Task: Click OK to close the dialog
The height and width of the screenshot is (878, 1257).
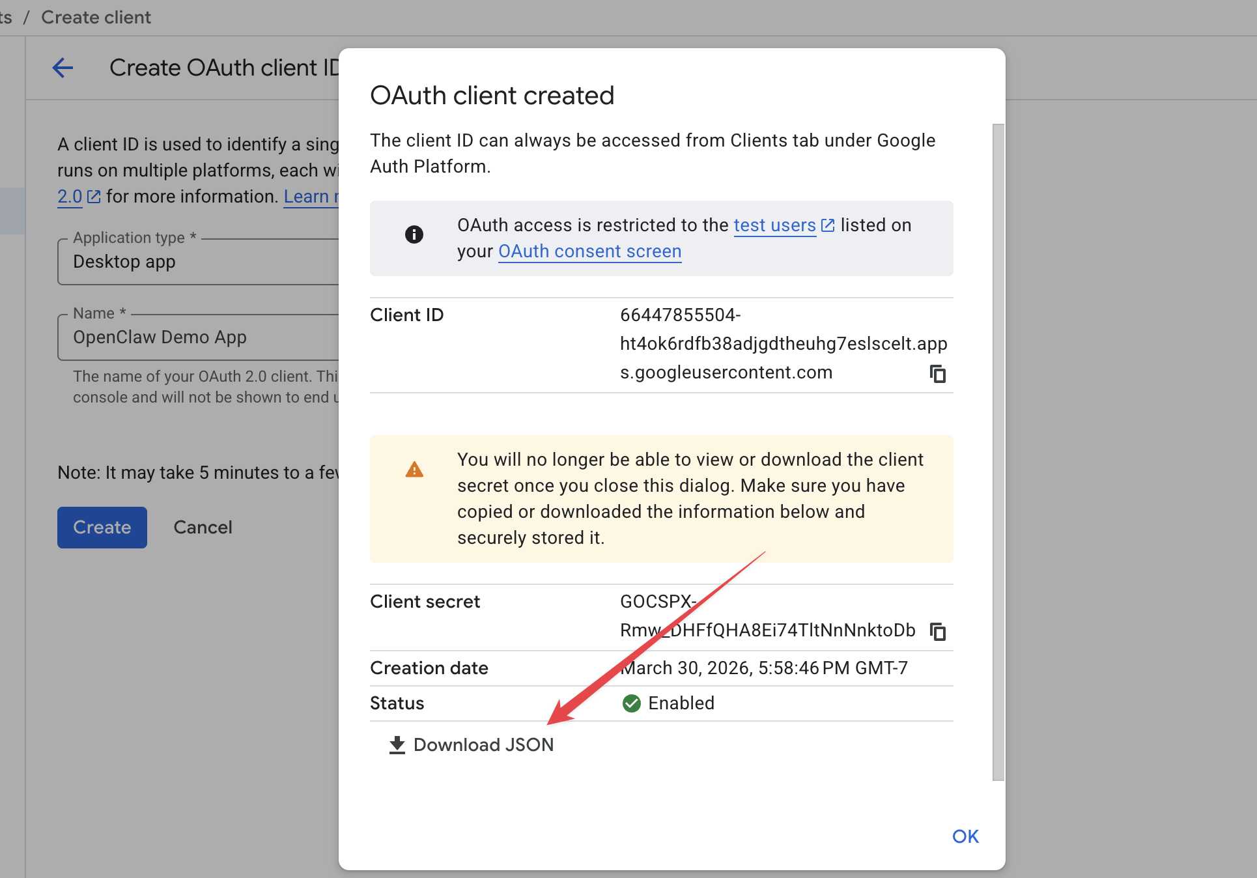Action: tap(965, 836)
